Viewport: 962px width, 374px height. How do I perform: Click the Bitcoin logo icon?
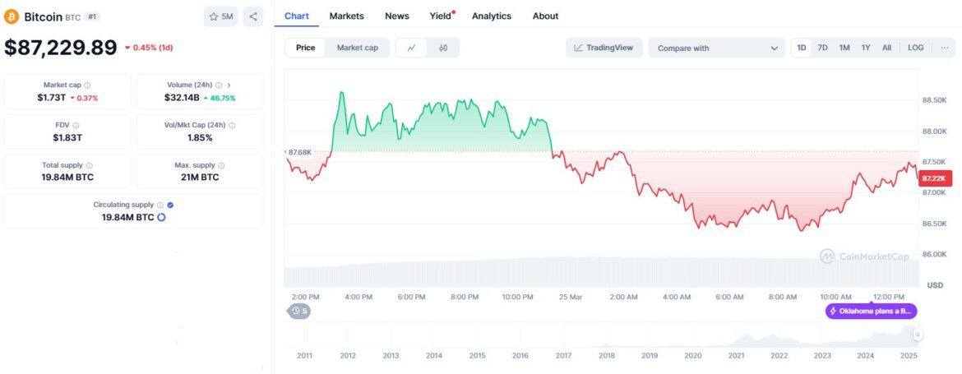(12, 16)
